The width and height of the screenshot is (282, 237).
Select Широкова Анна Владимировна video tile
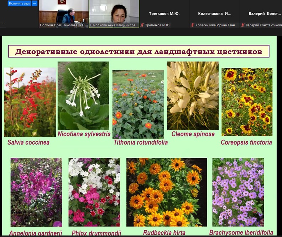114,12
